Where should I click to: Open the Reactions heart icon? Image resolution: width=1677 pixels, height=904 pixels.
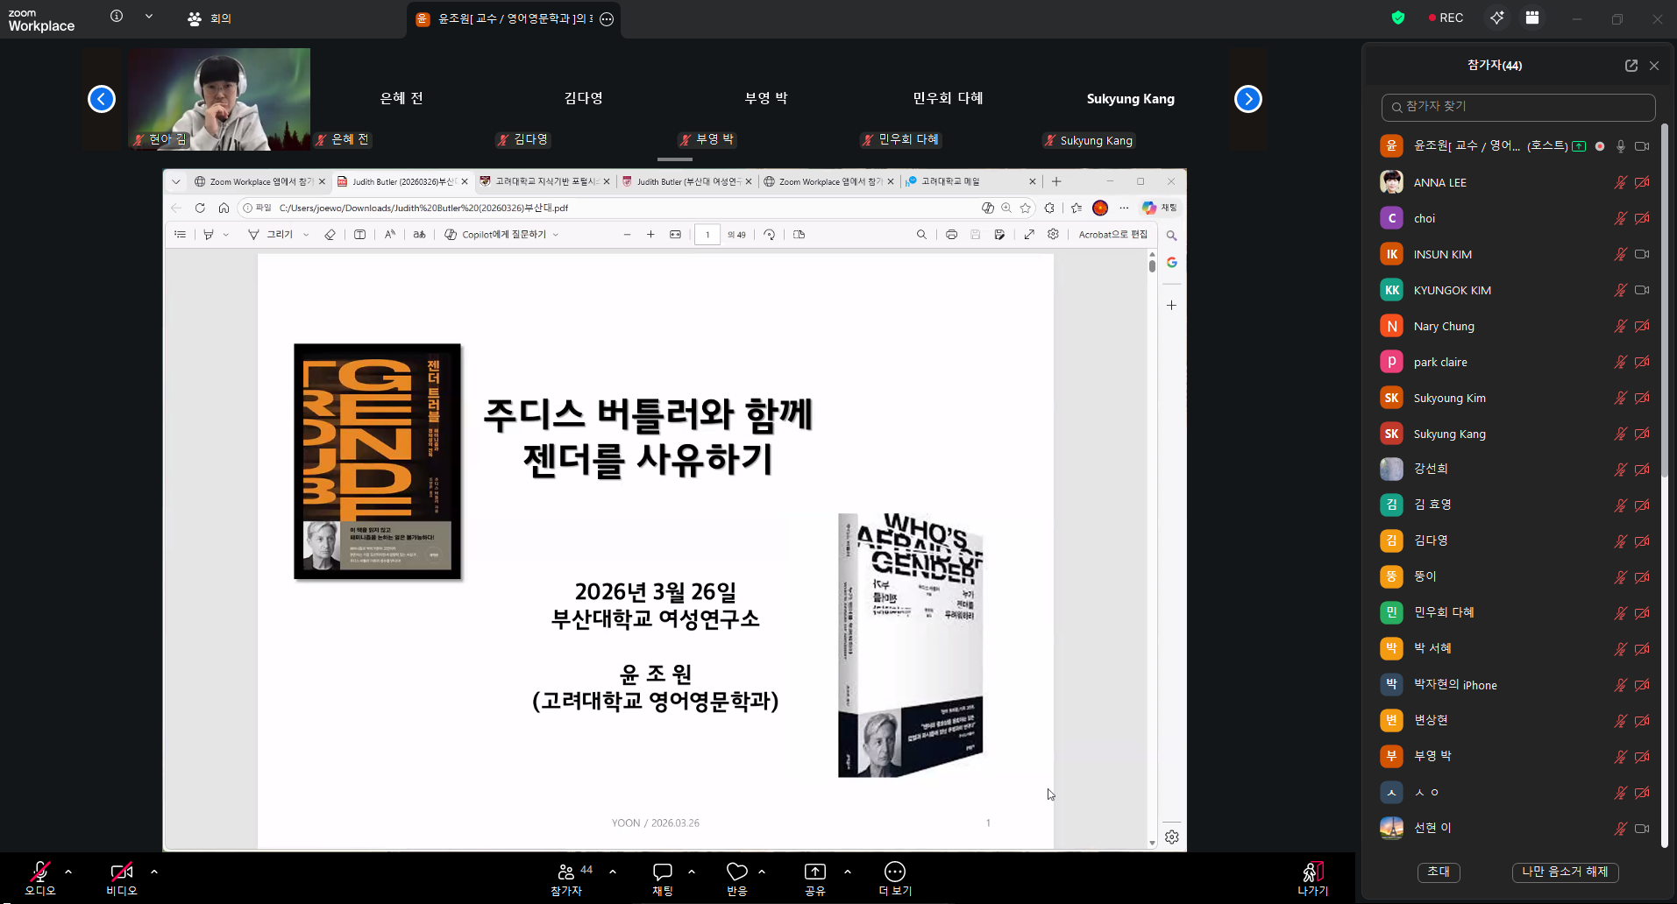[736, 872]
